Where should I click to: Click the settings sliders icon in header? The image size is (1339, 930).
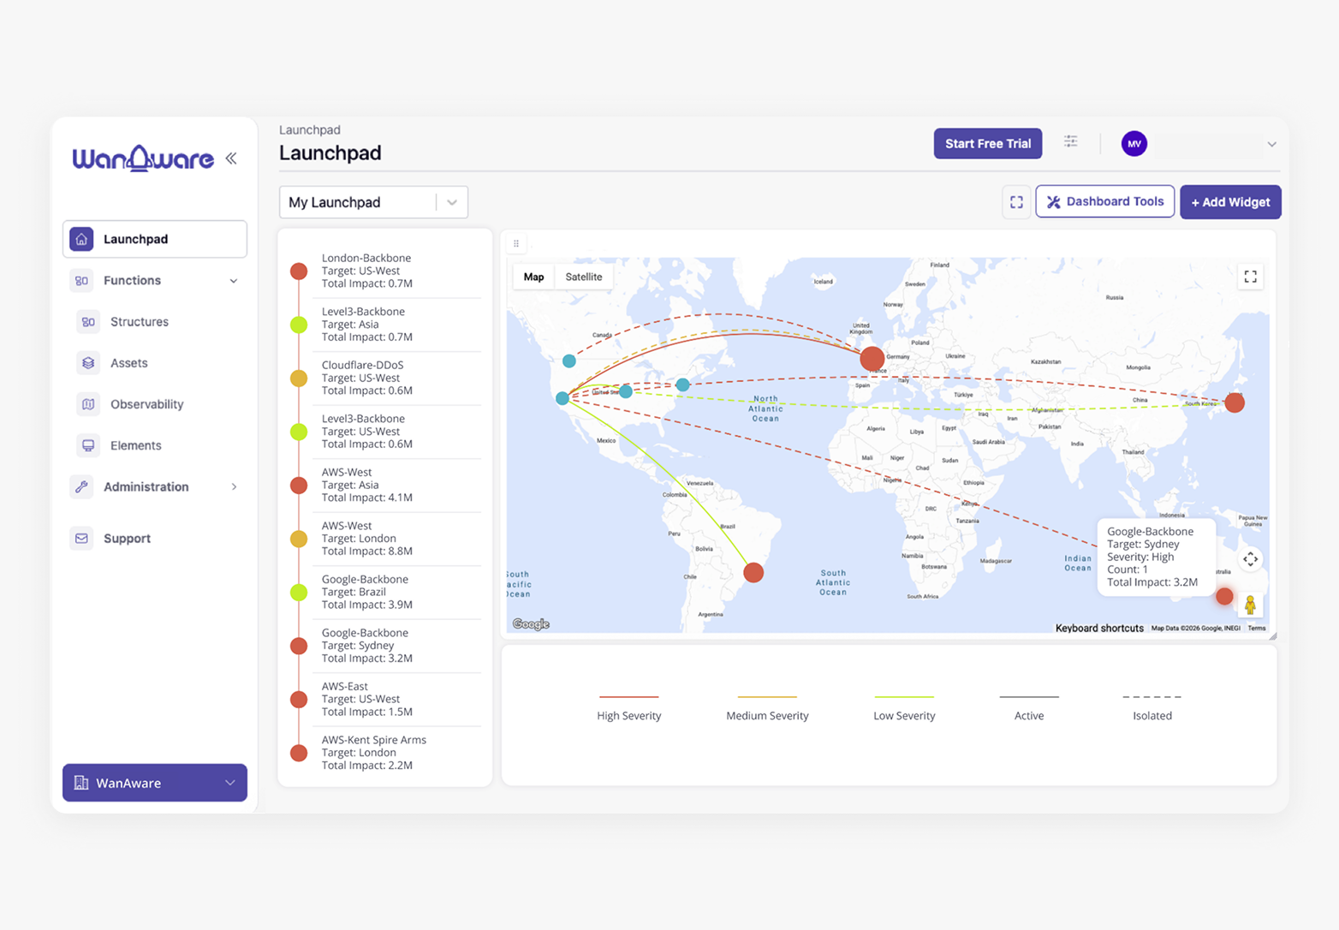pos(1071,141)
